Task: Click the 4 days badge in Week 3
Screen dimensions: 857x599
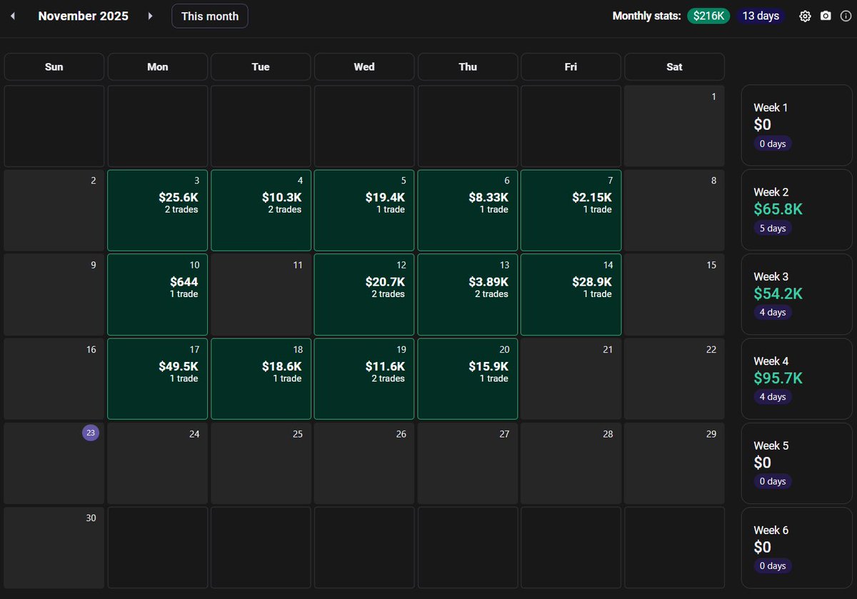Action: click(773, 313)
